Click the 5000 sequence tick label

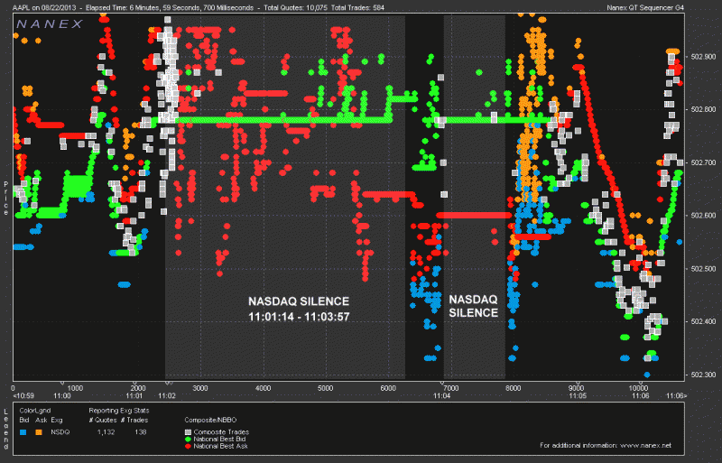click(x=326, y=388)
